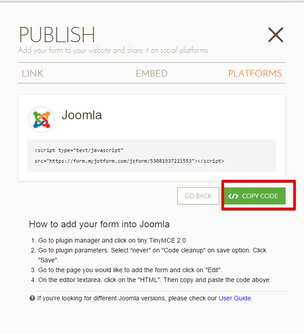Open the User Guide link
The height and width of the screenshot is (334, 304).
pyautogui.click(x=235, y=298)
